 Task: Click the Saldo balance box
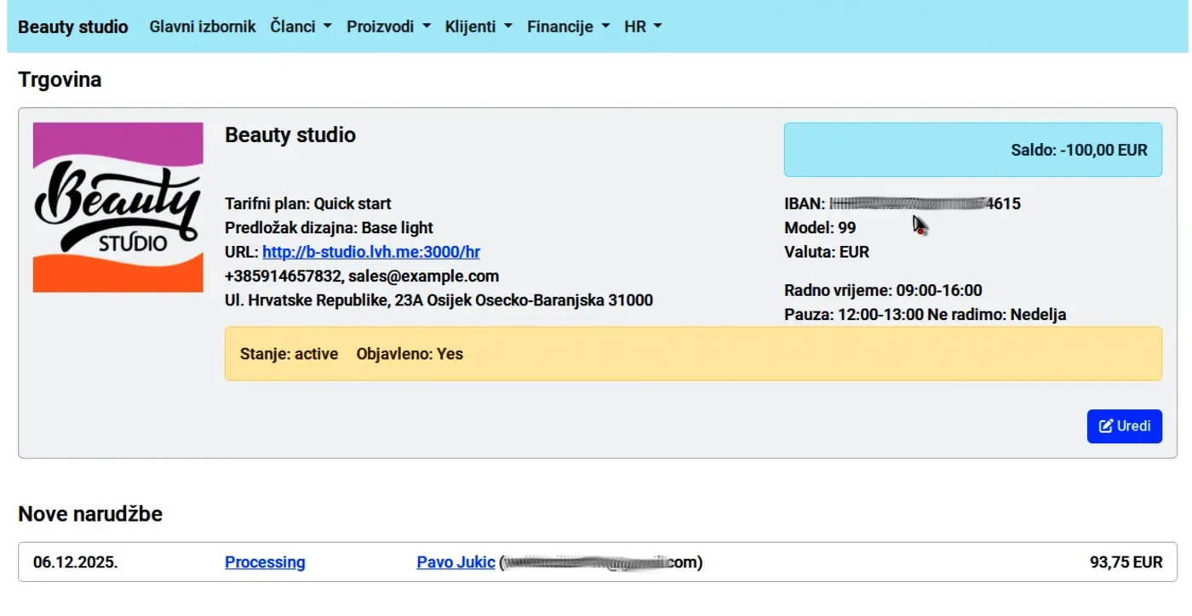pyautogui.click(x=972, y=150)
